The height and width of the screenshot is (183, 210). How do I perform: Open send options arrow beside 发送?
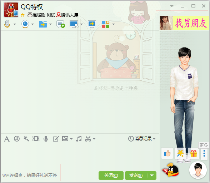[152, 175]
